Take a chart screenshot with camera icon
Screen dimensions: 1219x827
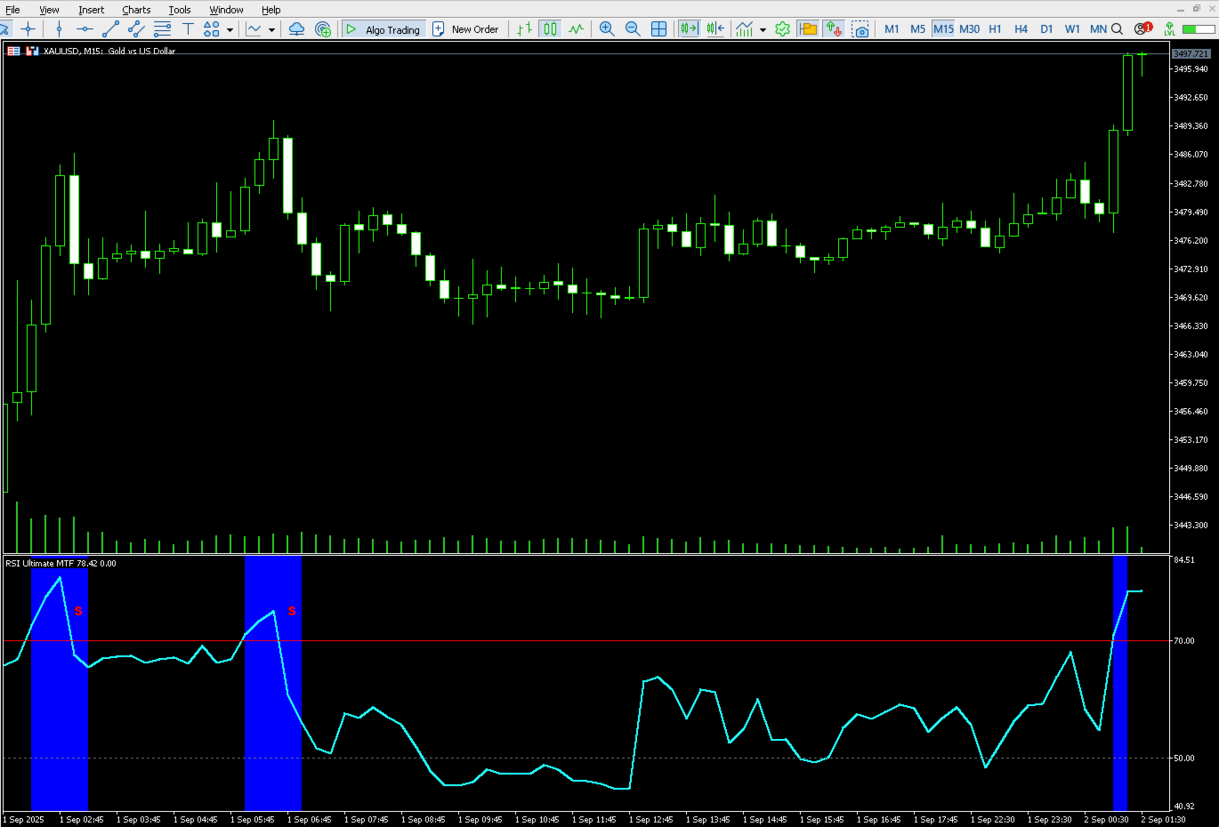(860, 29)
